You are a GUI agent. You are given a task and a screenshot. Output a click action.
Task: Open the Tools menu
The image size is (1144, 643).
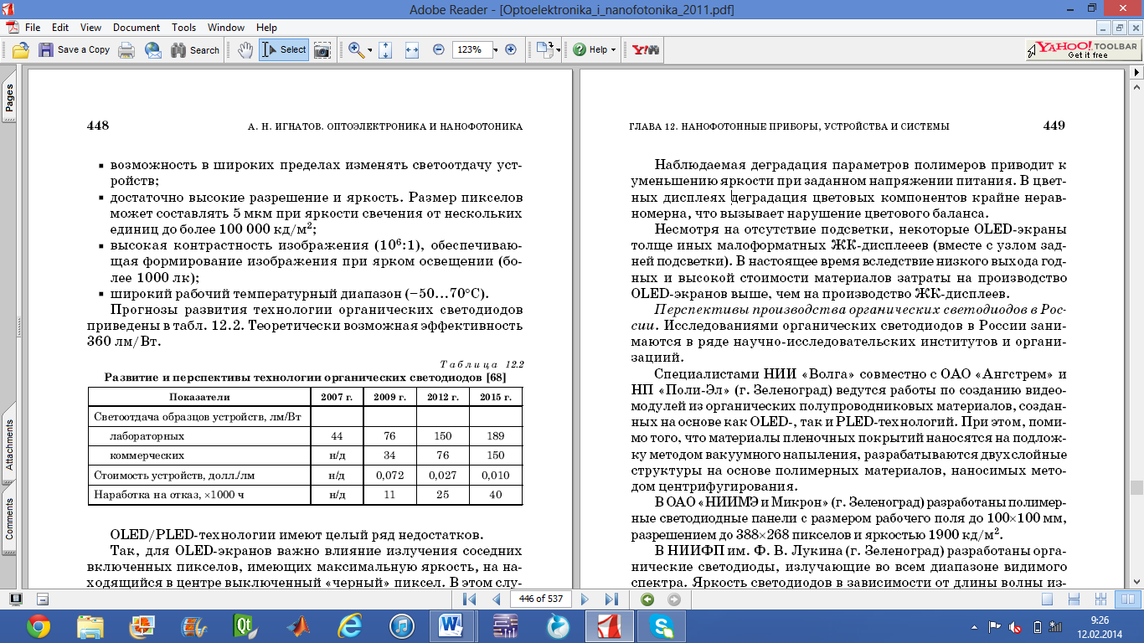(x=184, y=28)
